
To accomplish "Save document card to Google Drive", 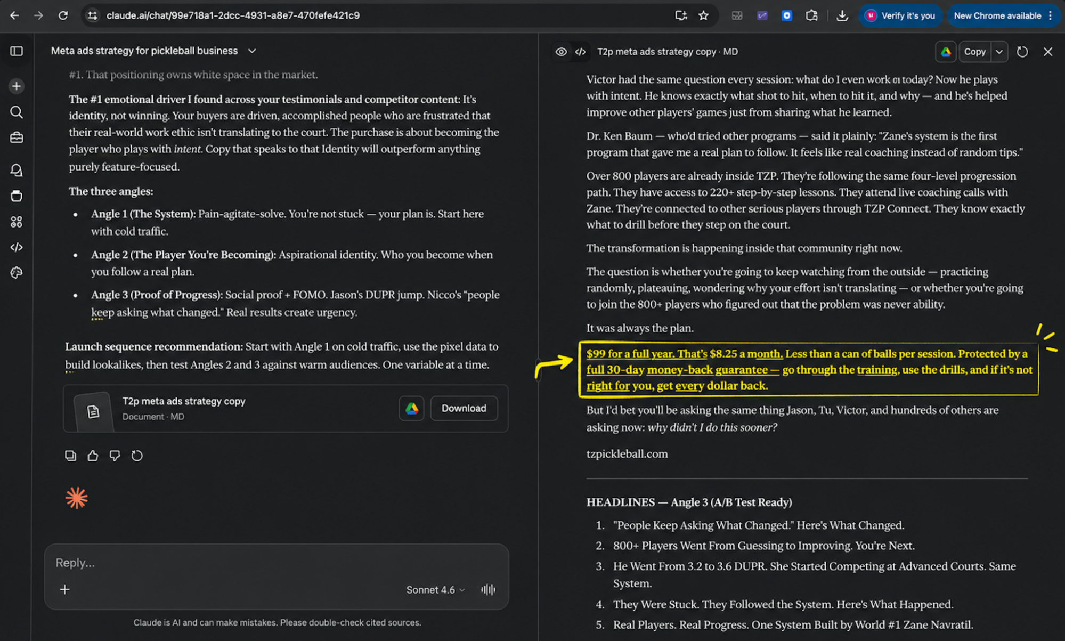I will tap(411, 408).
